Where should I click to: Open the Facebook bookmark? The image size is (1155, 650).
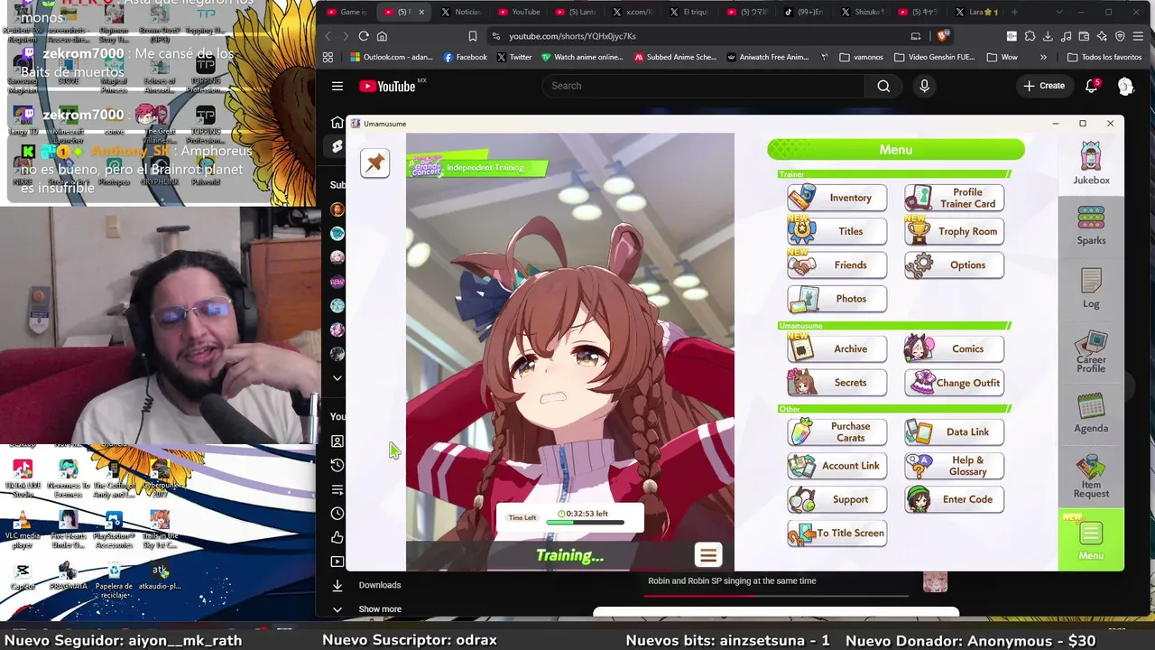pyautogui.click(x=466, y=57)
